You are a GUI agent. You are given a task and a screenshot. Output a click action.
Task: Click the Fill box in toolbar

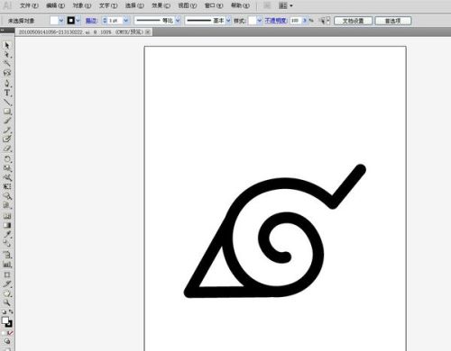click(5, 320)
